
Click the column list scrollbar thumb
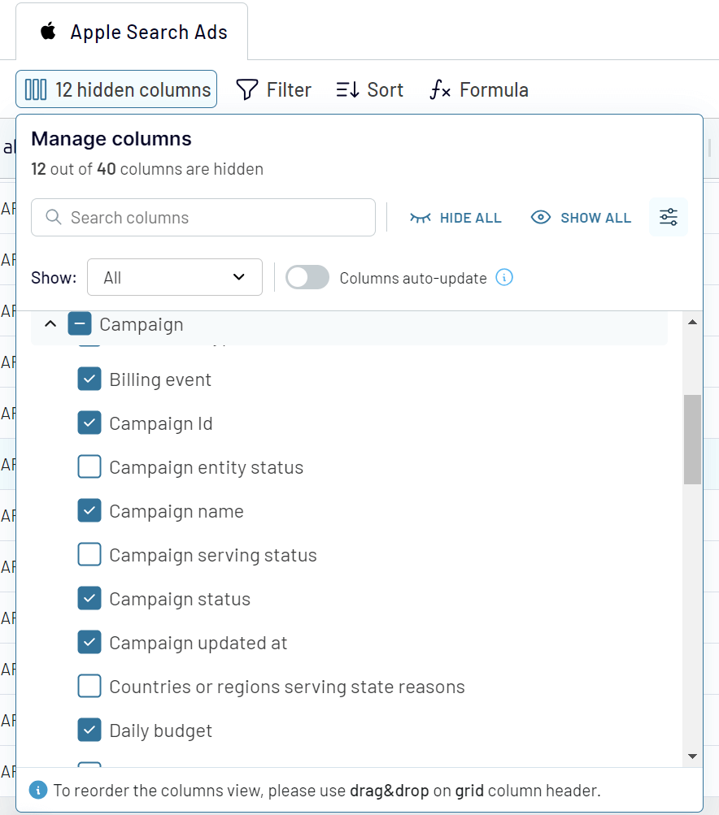[692, 440]
